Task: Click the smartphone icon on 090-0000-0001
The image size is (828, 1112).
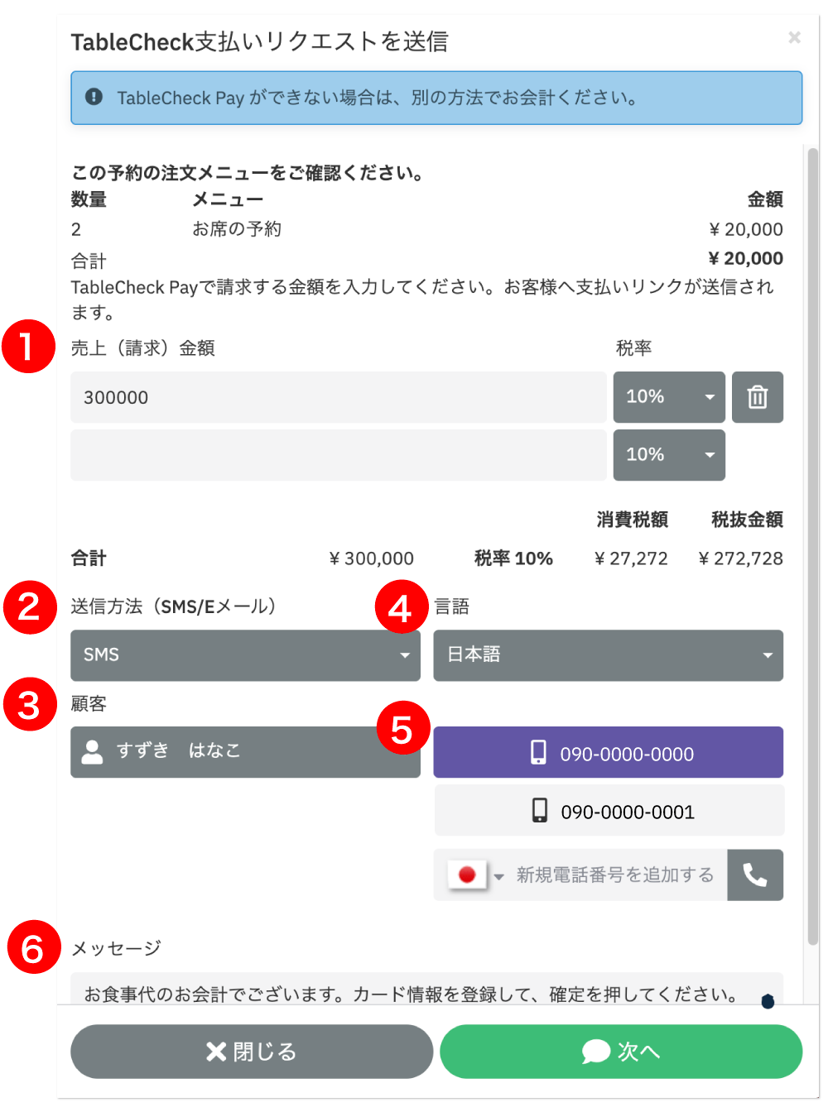Action: [x=541, y=811]
